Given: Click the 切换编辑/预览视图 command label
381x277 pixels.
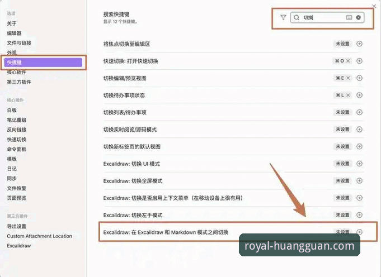Looking at the screenshot, I should pyautogui.click(x=125, y=78).
